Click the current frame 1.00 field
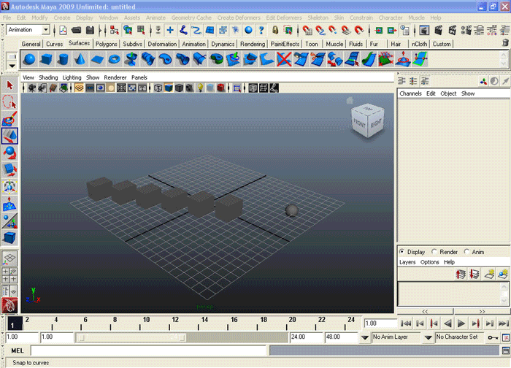This screenshot has height=368, width=511. 380,323
